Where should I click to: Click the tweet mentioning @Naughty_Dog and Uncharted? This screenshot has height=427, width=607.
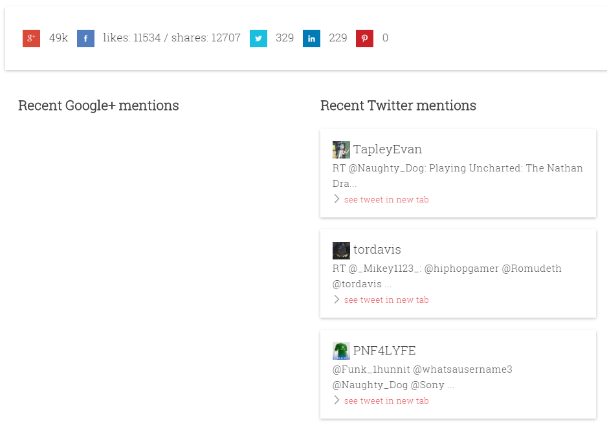click(x=458, y=175)
